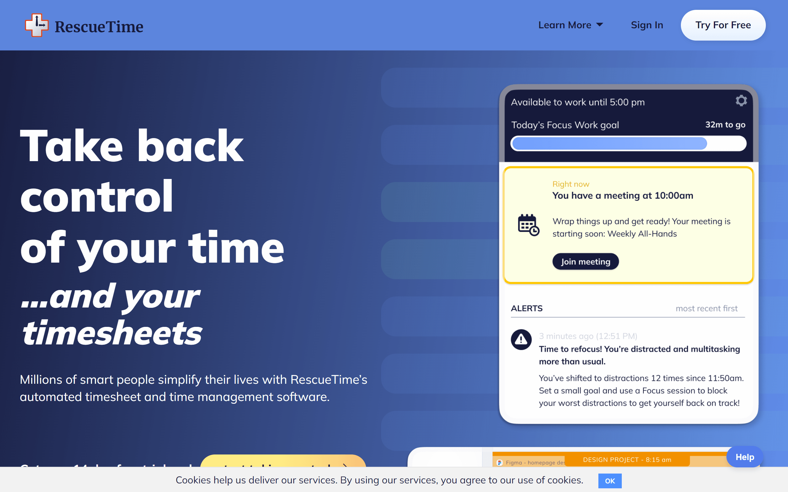
Task: Click the Sign In menu item
Action: tap(647, 24)
